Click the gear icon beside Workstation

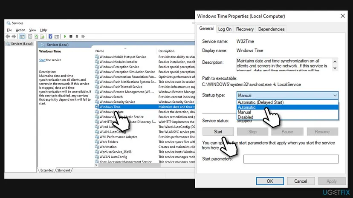[x=97, y=147]
